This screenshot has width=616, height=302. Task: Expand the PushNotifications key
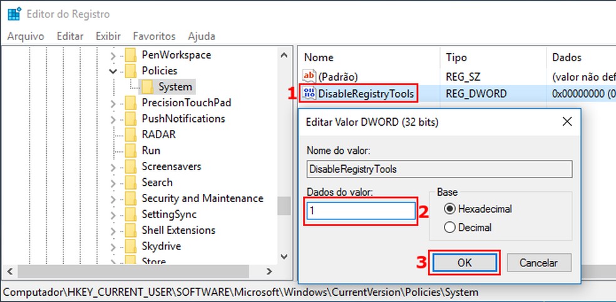point(113,119)
